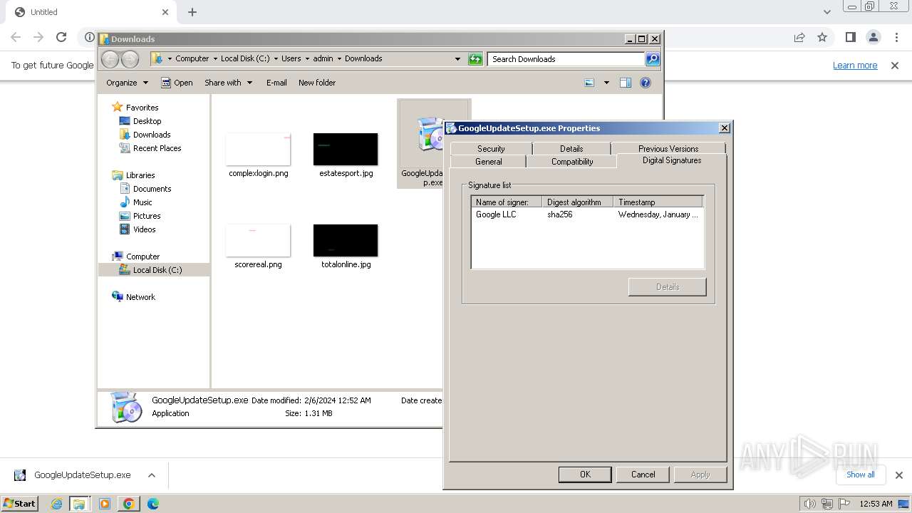This screenshot has height=513, width=912.
Task: Open the Share with dropdown
Action: point(228,83)
